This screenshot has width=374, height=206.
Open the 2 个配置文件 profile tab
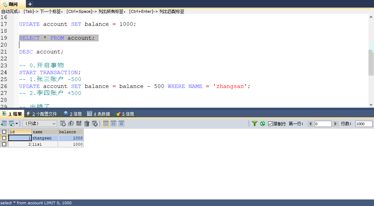click(42, 114)
